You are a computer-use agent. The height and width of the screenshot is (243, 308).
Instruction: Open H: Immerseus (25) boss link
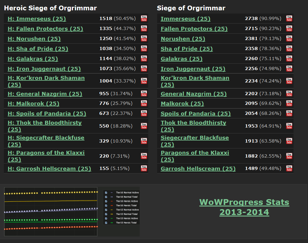[x=37, y=19]
